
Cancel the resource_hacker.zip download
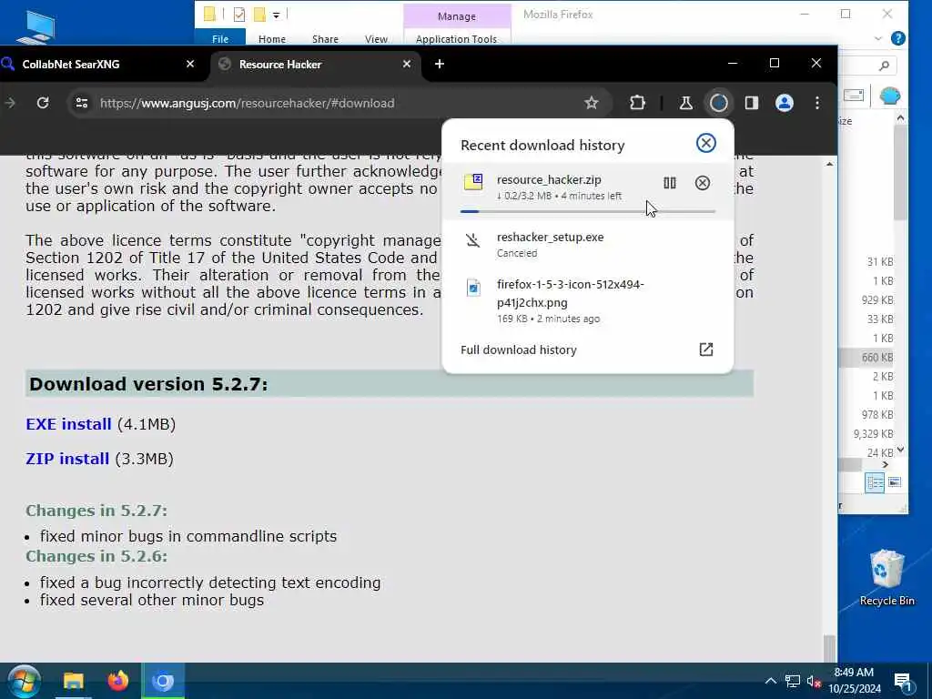[x=702, y=183]
